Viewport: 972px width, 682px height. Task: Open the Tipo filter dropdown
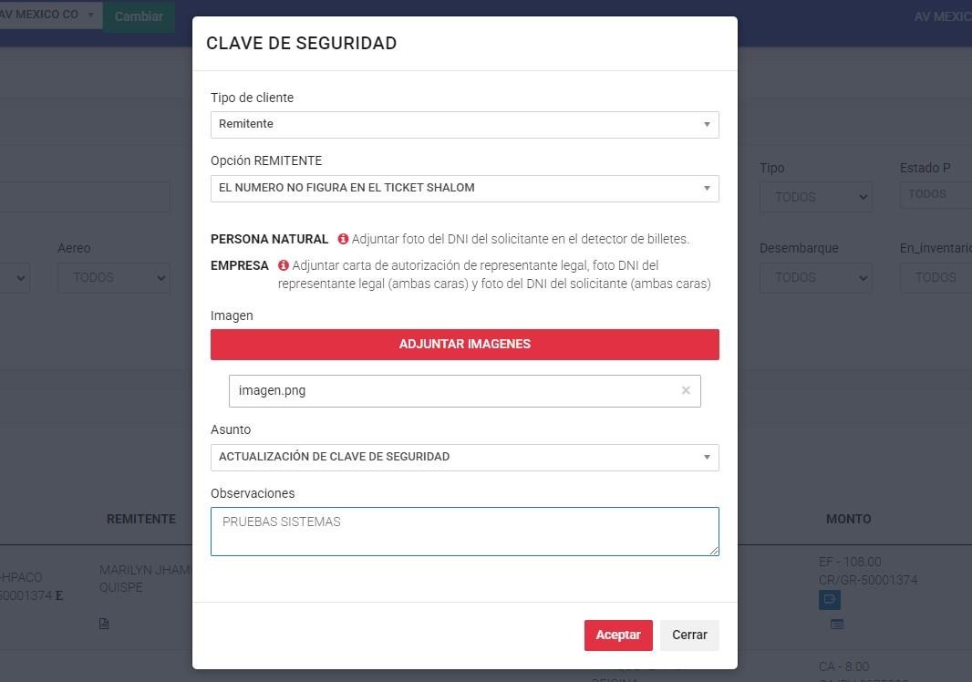coord(815,197)
